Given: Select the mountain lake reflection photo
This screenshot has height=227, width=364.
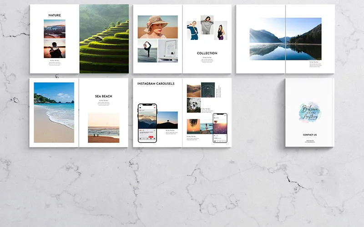Looking at the screenshot, I should 286,39.
